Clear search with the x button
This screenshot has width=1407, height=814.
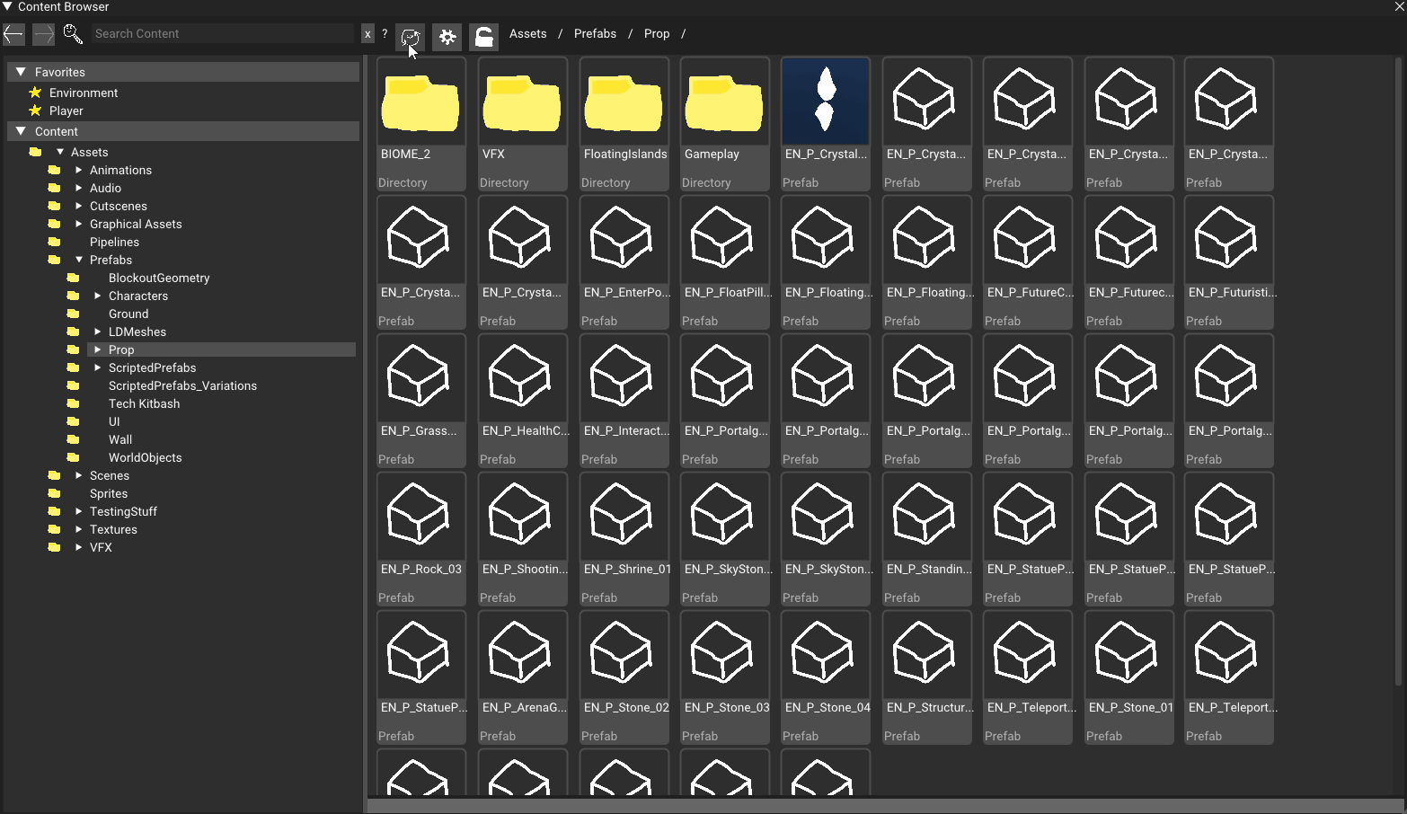pyautogui.click(x=367, y=34)
